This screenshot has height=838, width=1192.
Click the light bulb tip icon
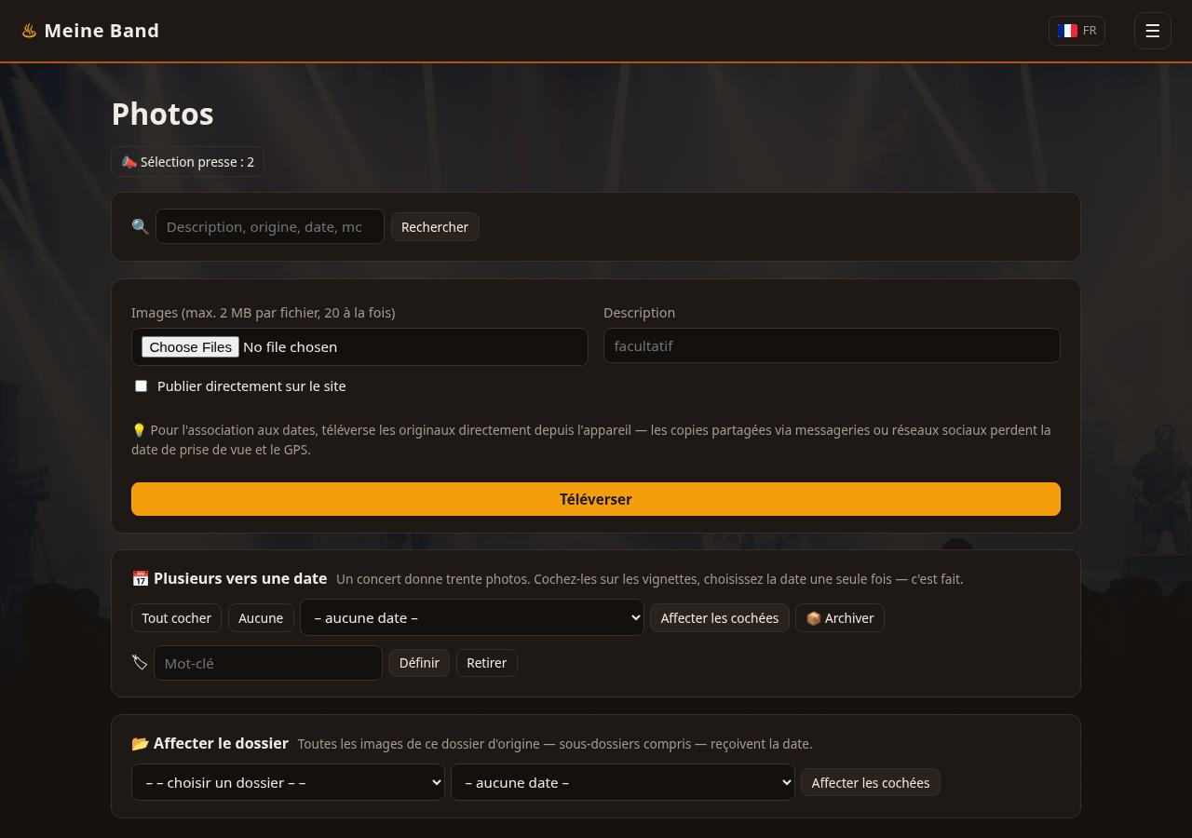(x=139, y=430)
